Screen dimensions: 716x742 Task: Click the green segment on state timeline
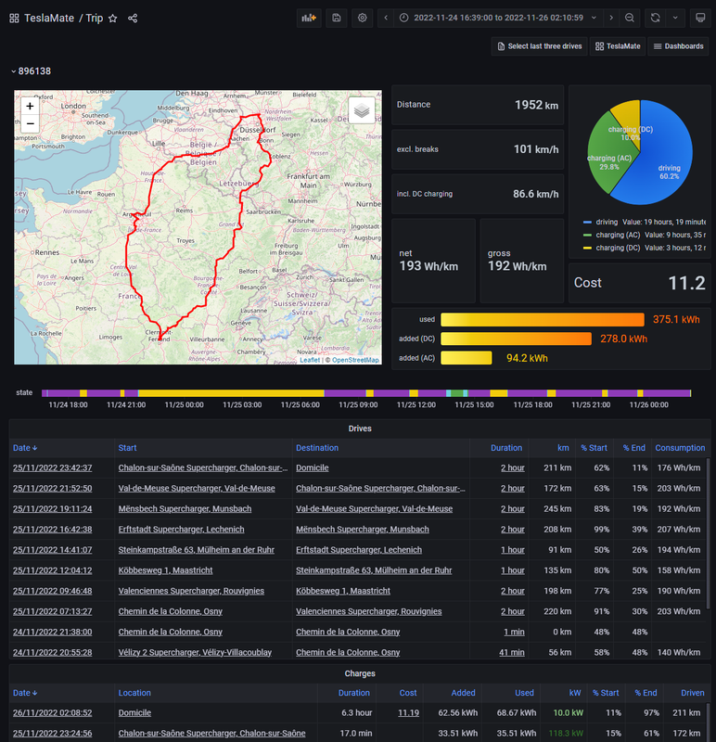456,393
